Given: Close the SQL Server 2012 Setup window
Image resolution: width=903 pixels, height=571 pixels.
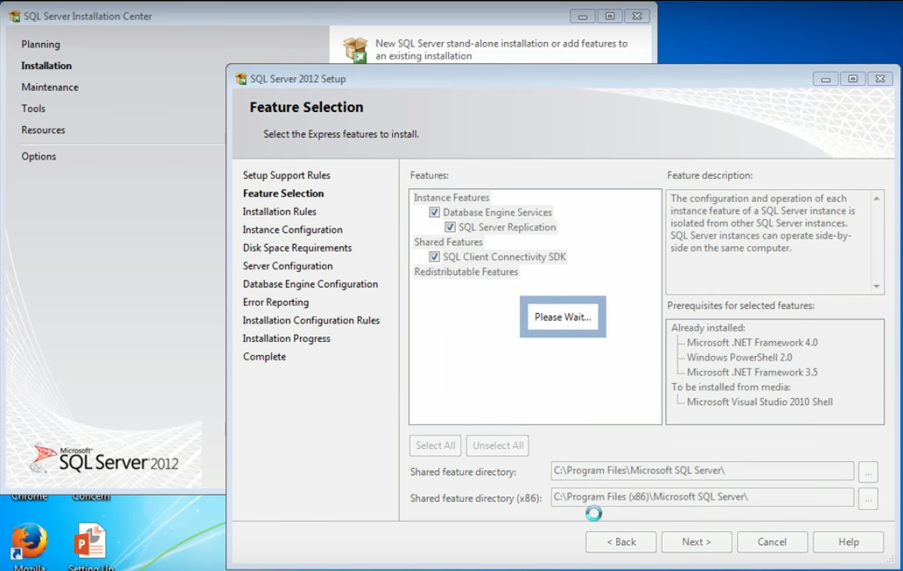Looking at the screenshot, I should [x=880, y=79].
